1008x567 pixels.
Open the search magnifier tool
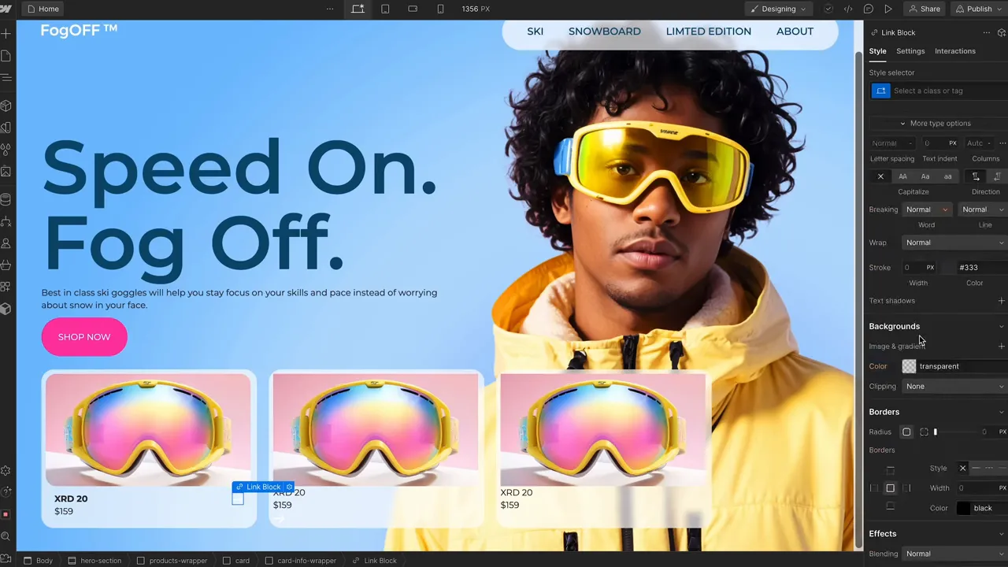coord(6,536)
